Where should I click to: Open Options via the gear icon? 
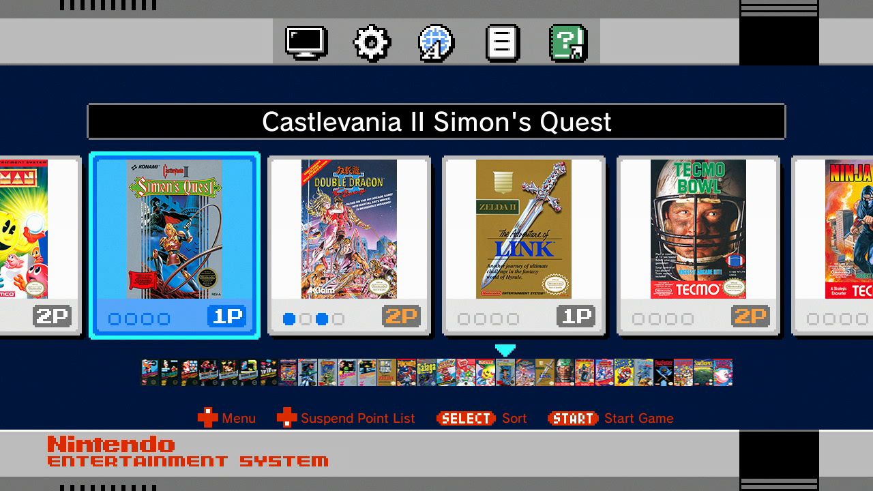[372, 43]
